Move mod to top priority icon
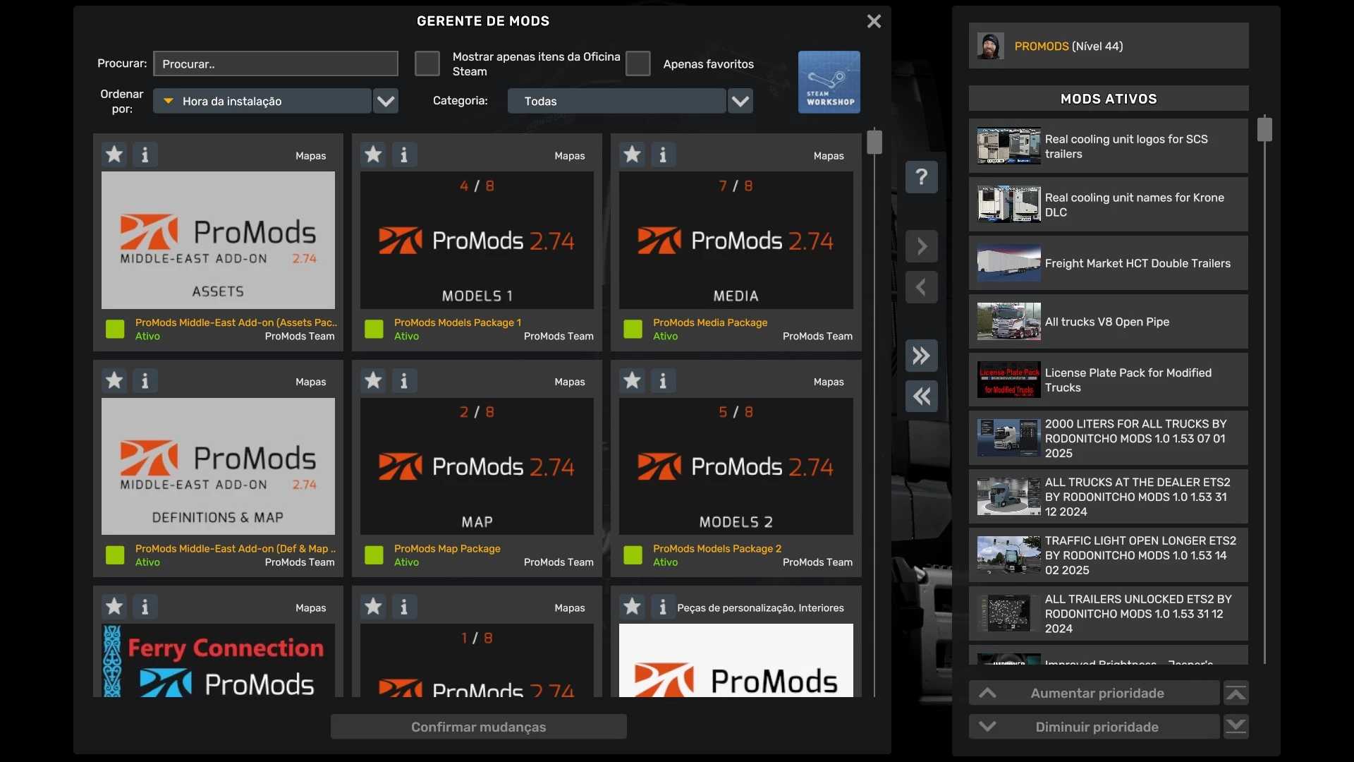Image resolution: width=1354 pixels, height=762 pixels. click(x=1236, y=694)
